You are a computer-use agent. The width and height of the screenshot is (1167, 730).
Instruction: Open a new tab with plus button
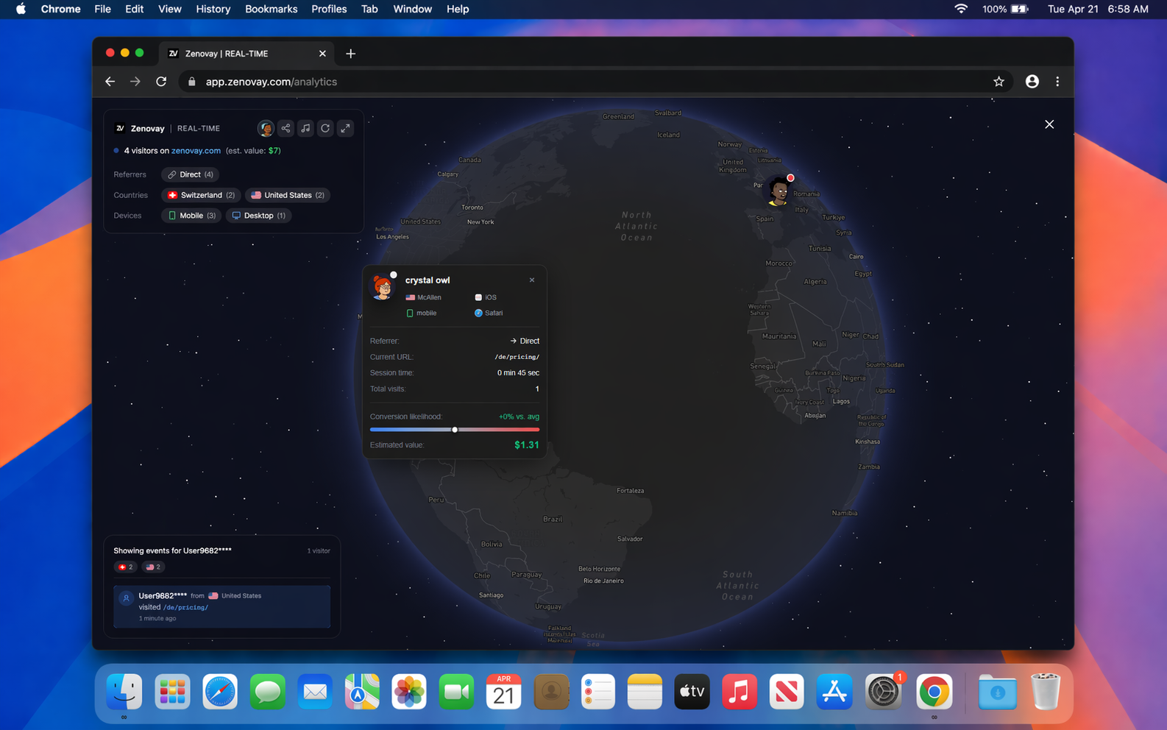(x=351, y=54)
